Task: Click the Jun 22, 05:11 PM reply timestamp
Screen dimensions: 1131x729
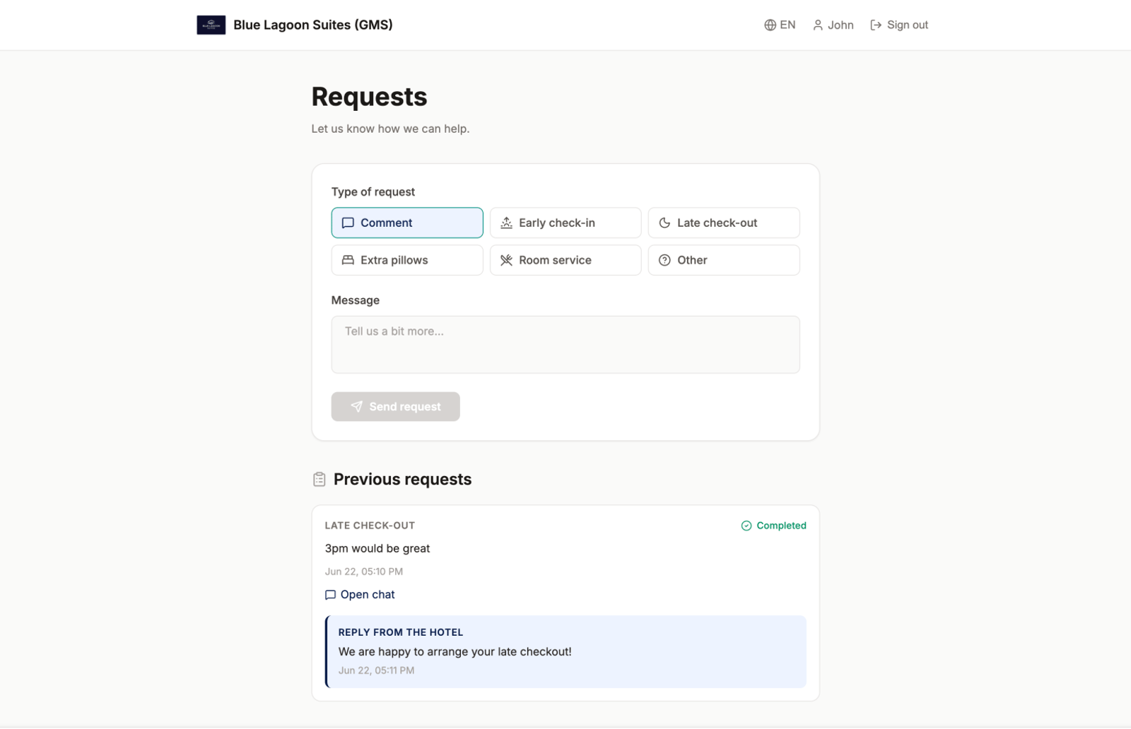Action: pos(376,670)
